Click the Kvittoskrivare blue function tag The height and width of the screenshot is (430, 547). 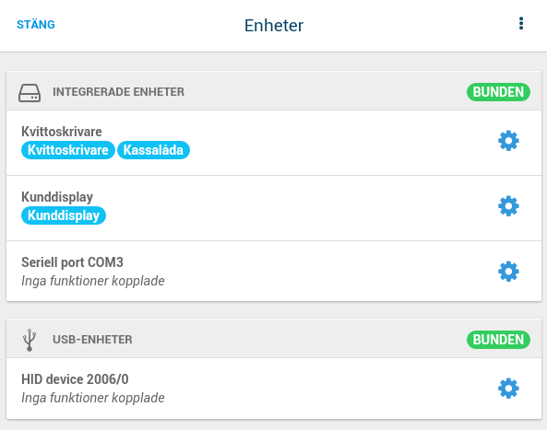point(68,150)
